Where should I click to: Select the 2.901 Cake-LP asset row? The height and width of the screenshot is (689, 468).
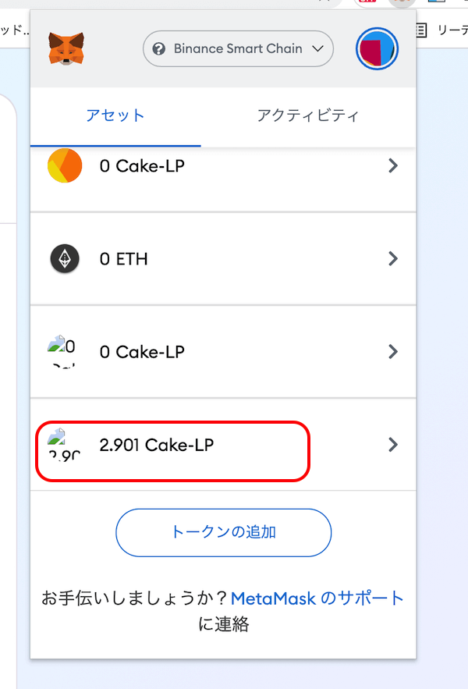point(223,445)
